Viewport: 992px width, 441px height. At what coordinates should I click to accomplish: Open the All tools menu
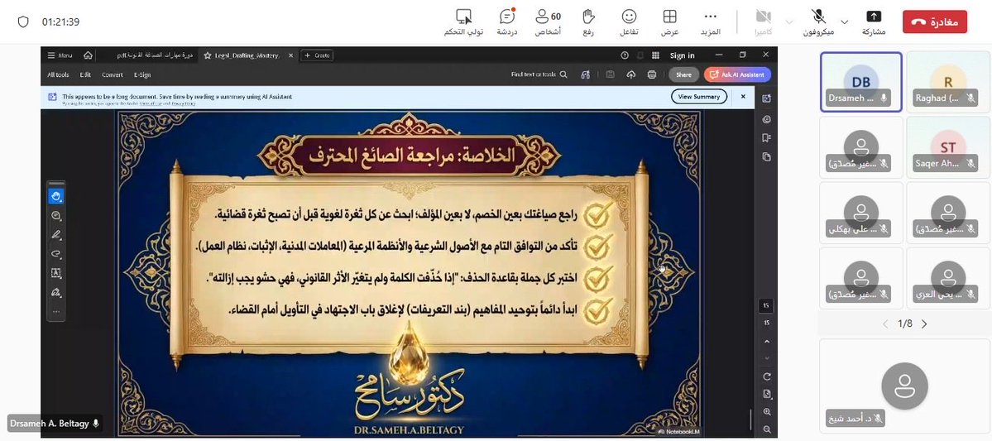tap(58, 74)
